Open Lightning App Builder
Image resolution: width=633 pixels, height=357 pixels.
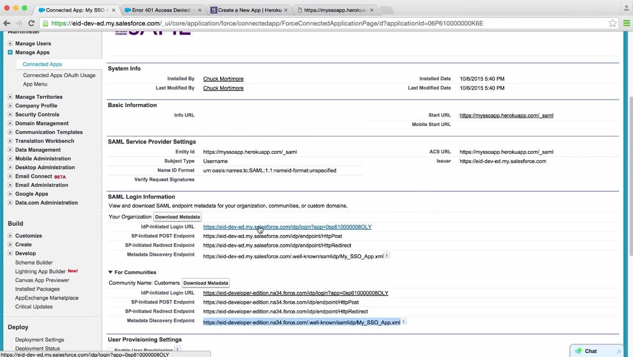[x=40, y=272]
